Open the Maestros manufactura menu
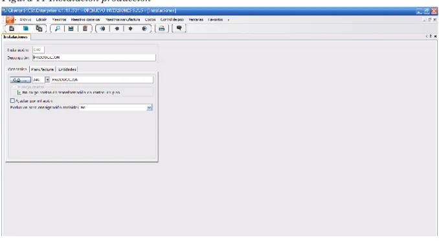 pyautogui.click(x=122, y=19)
